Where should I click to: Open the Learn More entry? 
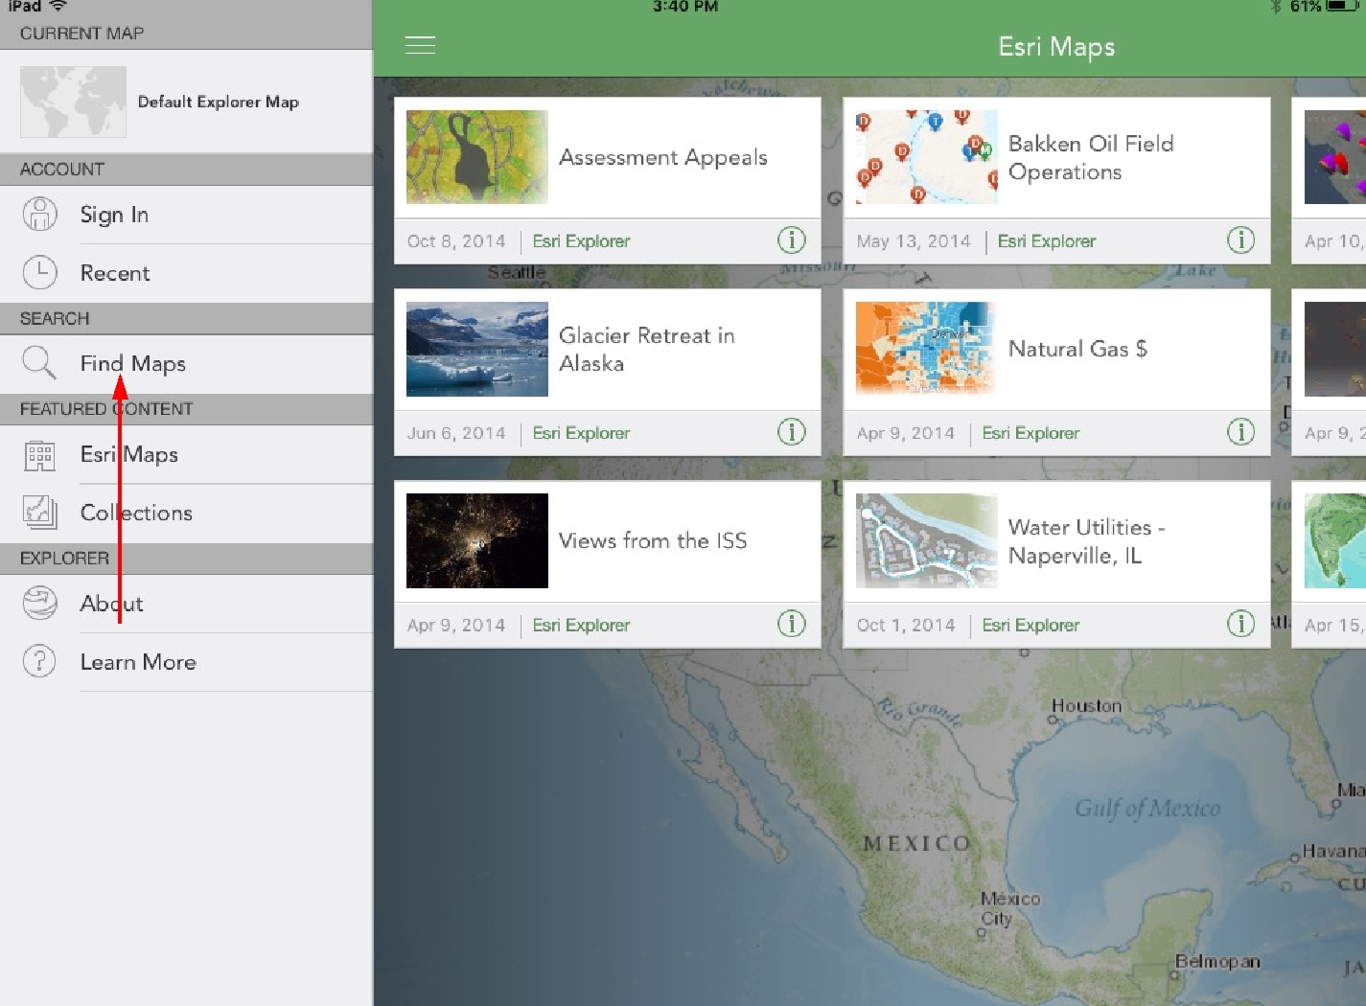coord(187,662)
